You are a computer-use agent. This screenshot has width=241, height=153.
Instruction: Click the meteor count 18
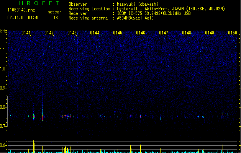(56, 18)
